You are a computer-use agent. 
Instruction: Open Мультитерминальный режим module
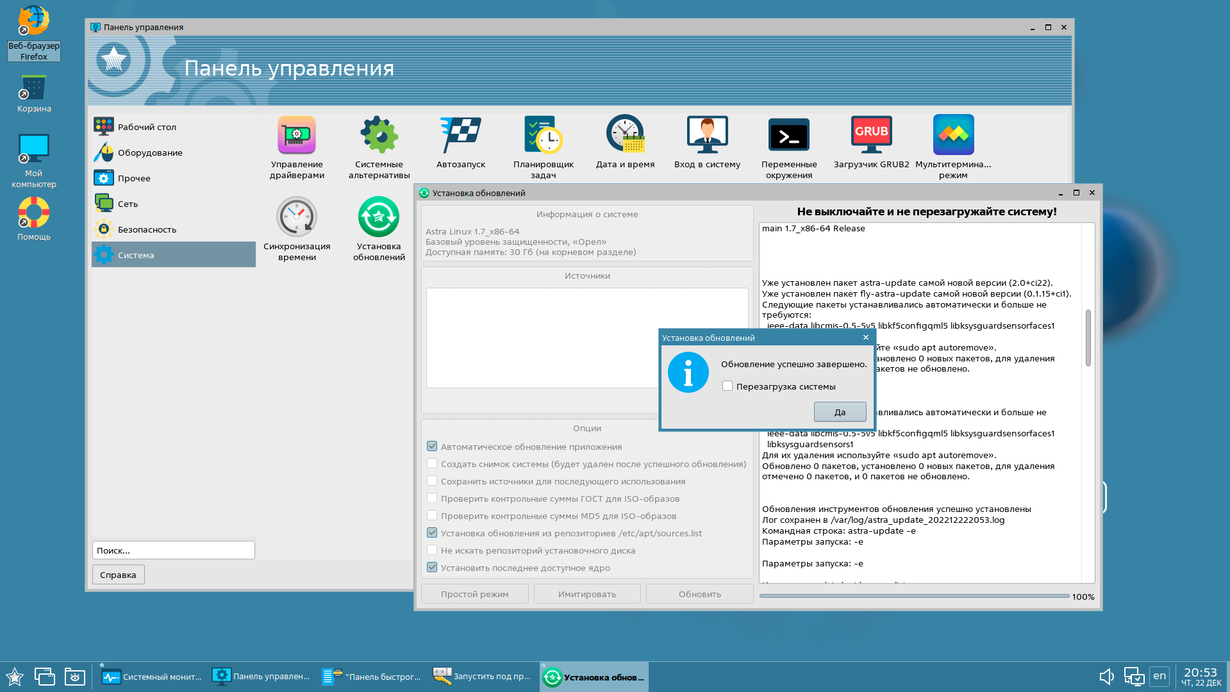(x=953, y=148)
